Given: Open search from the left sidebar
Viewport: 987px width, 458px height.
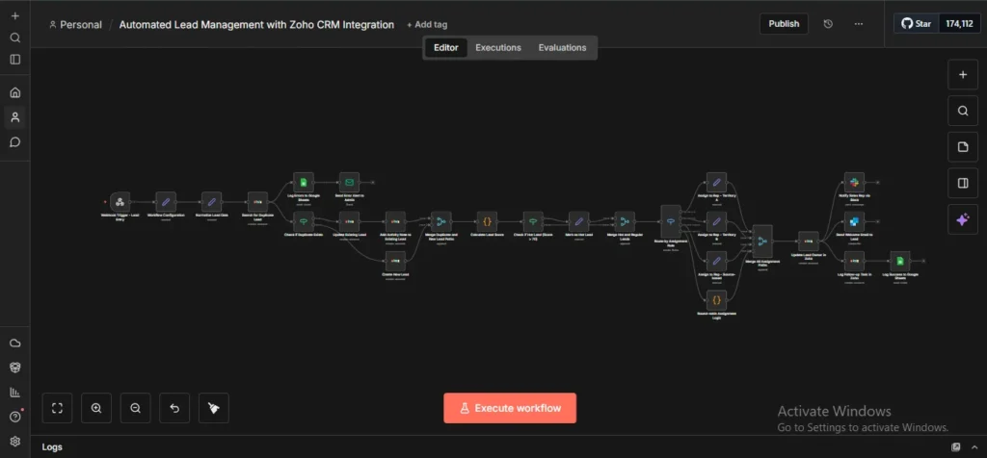Looking at the screenshot, I should (x=15, y=38).
